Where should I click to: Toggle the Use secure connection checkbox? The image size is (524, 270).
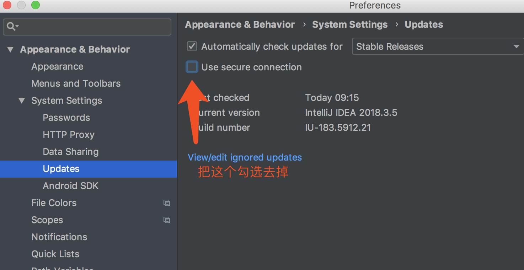pyautogui.click(x=192, y=67)
